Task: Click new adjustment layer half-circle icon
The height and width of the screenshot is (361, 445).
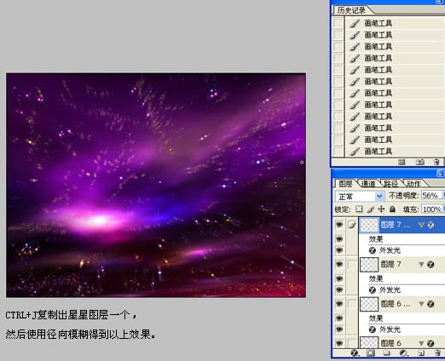Action: pos(403,353)
